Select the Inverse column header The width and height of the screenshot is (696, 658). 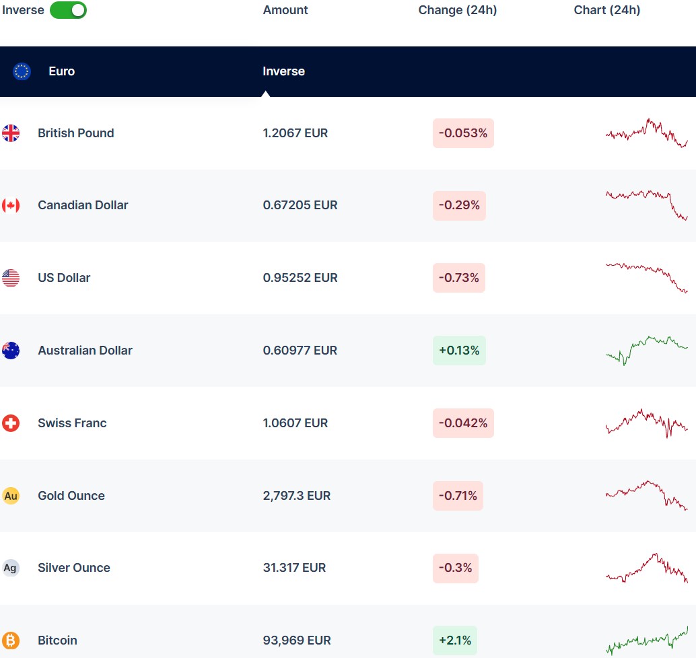click(x=283, y=71)
